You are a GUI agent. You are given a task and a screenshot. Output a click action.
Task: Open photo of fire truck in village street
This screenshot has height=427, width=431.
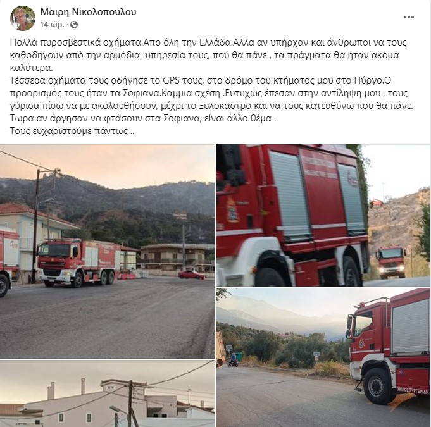[107, 251]
